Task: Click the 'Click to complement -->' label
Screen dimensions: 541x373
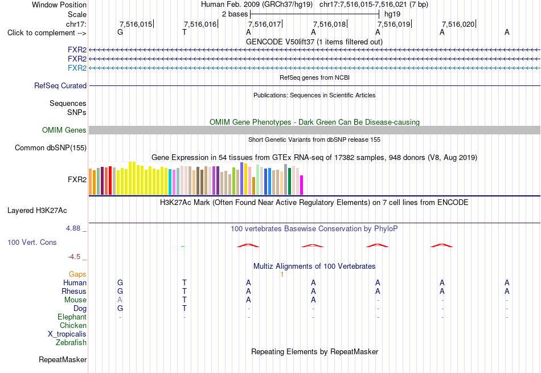Action: (47, 33)
